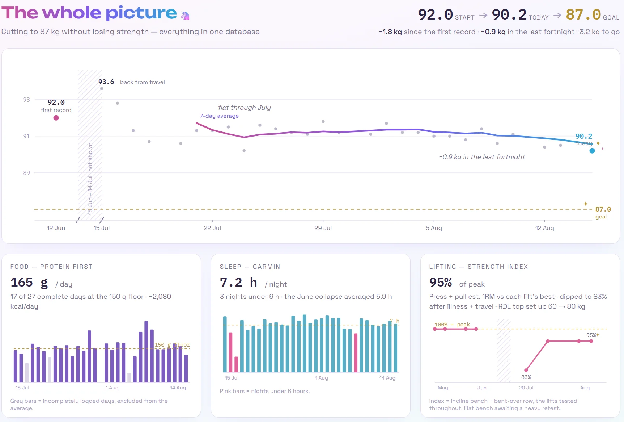Click the '92.0 START' figure in the header
Image resolution: width=624 pixels, height=422 pixels.
[446, 15]
